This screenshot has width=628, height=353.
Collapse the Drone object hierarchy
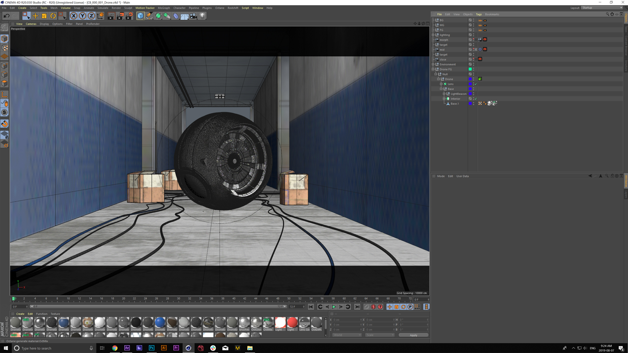[x=438, y=79]
